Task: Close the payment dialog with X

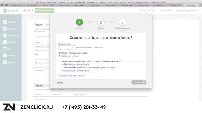Action: 149,15
